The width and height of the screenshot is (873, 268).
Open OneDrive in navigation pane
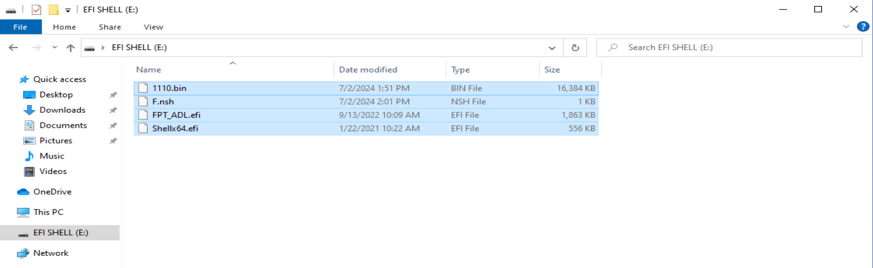(53, 192)
